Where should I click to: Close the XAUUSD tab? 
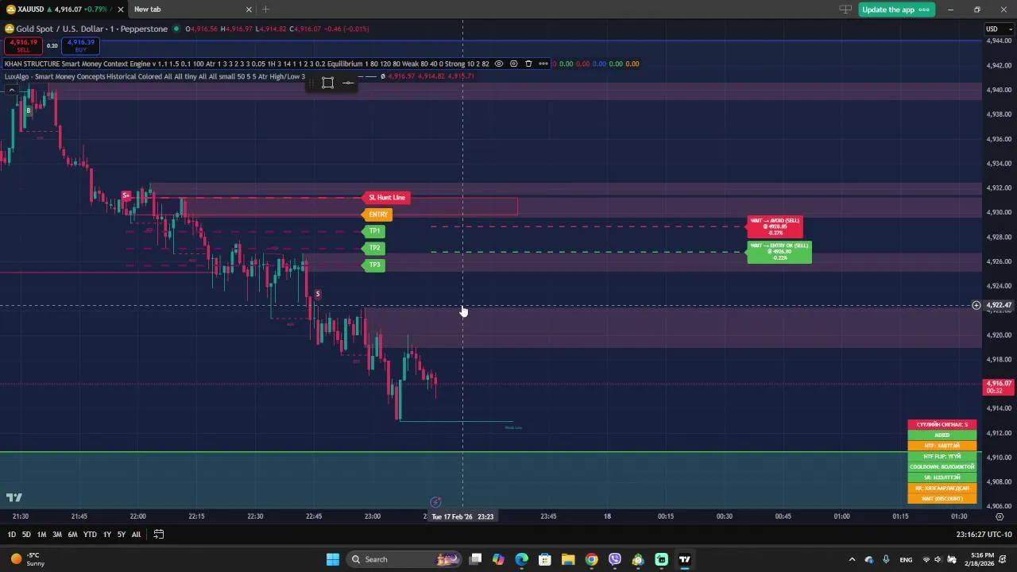coord(120,10)
